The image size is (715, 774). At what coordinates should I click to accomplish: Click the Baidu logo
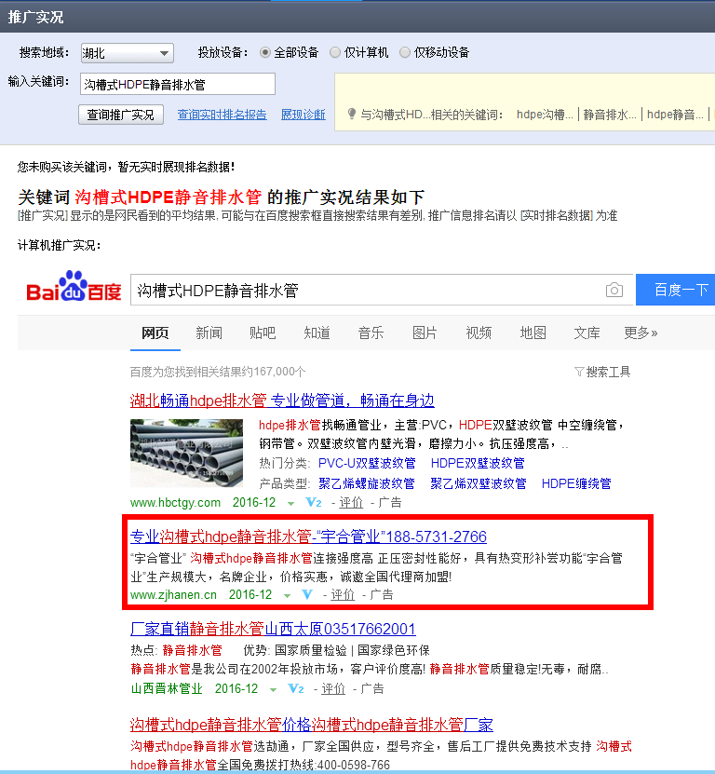(x=74, y=286)
